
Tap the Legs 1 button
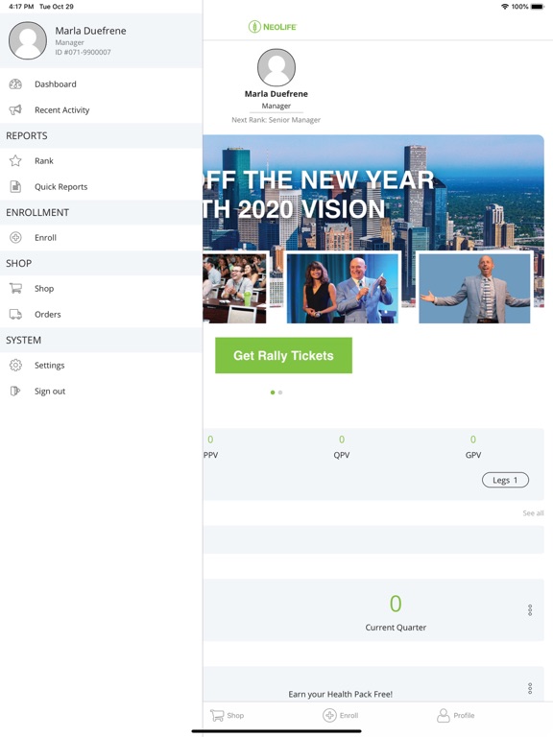click(506, 480)
